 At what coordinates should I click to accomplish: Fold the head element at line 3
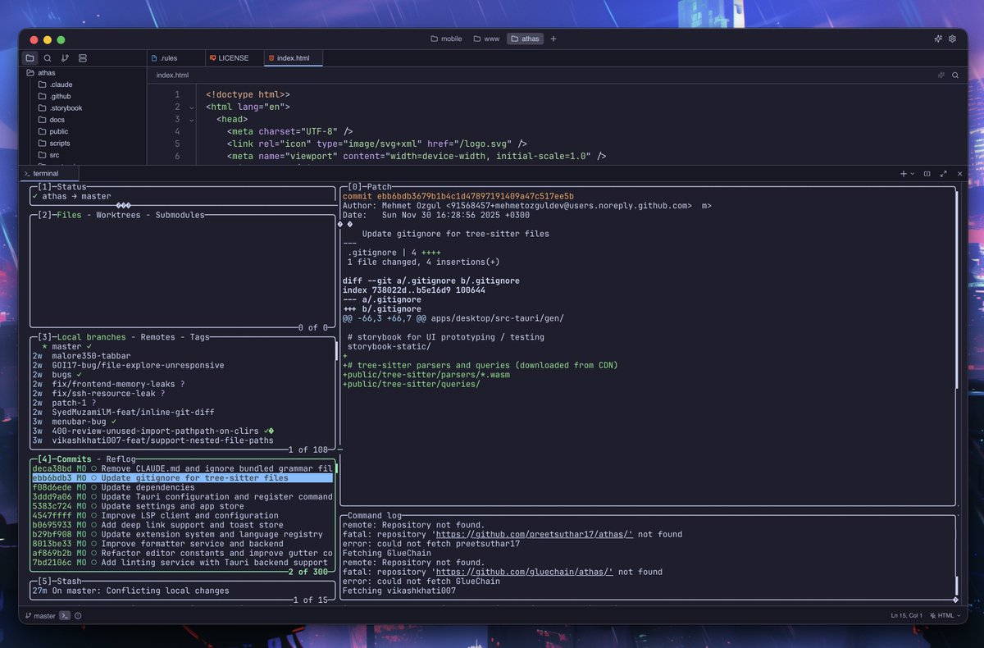pos(191,119)
